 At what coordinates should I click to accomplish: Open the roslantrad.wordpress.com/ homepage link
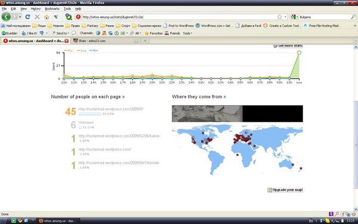tap(105, 149)
